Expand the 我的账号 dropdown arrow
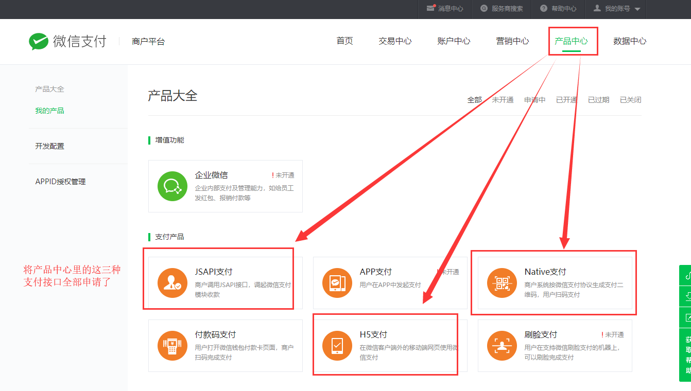The image size is (691, 391). coord(637,9)
